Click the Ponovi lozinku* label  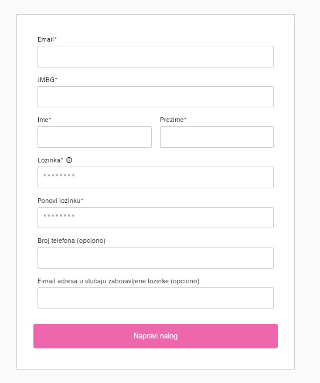click(60, 201)
